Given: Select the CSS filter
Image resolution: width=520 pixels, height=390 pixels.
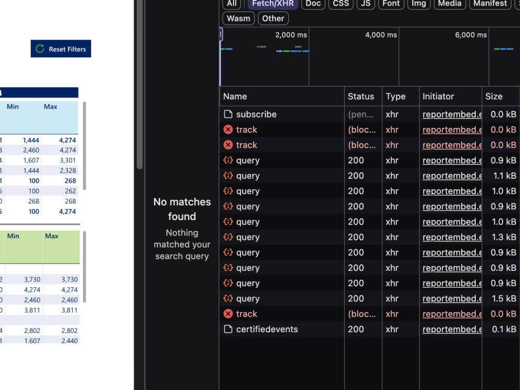Looking at the screenshot, I should 341,4.
